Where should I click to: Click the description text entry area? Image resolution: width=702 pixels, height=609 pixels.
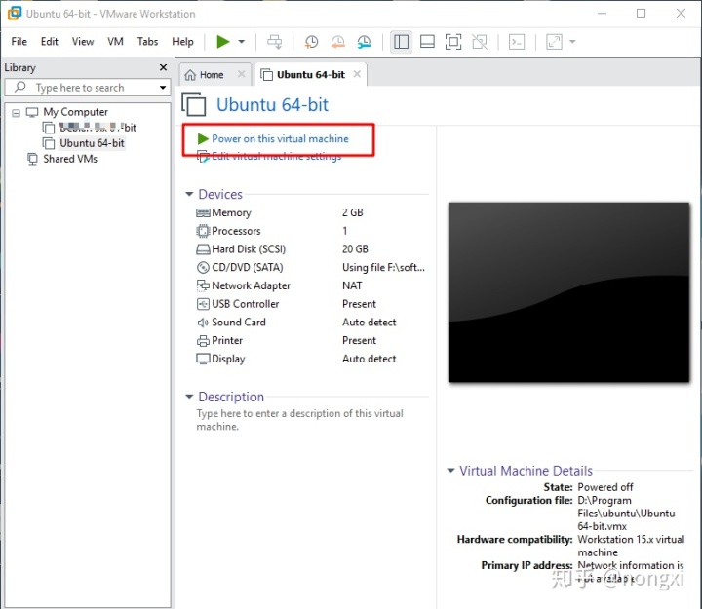point(299,420)
